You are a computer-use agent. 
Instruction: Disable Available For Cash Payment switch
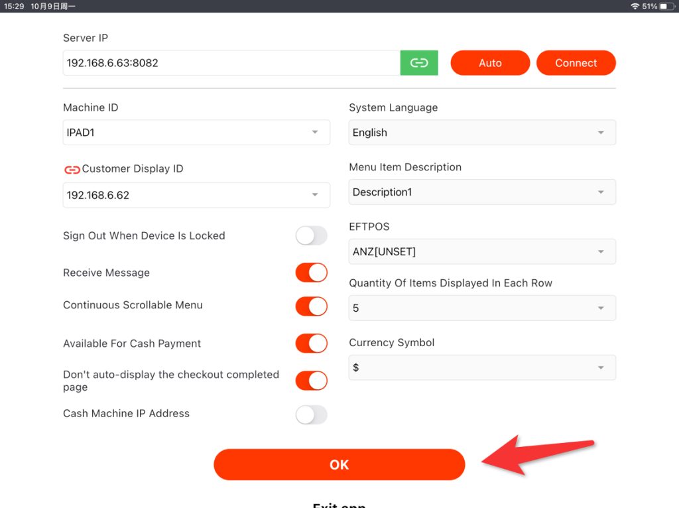pyautogui.click(x=311, y=343)
